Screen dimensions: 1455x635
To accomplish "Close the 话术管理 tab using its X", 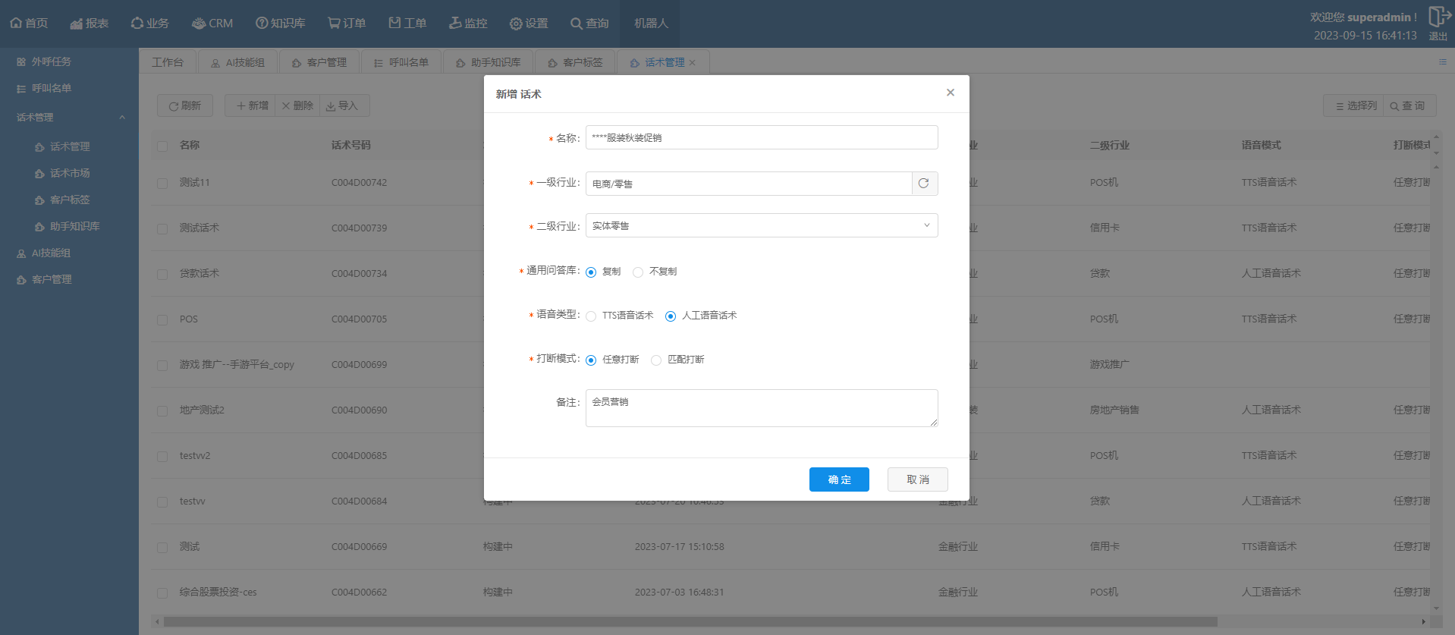I will point(692,63).
